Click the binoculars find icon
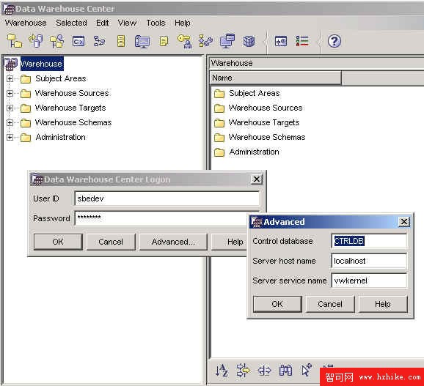Image resolution: width=424 pixels, height=386 pixels. click(x=285, y=371)
